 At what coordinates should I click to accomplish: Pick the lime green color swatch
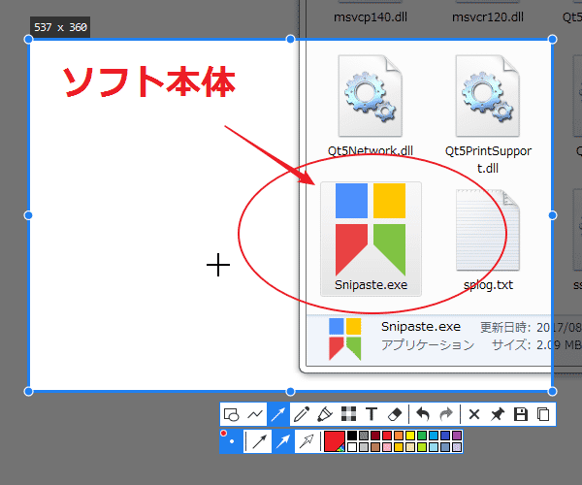click(x=422, y=447)
